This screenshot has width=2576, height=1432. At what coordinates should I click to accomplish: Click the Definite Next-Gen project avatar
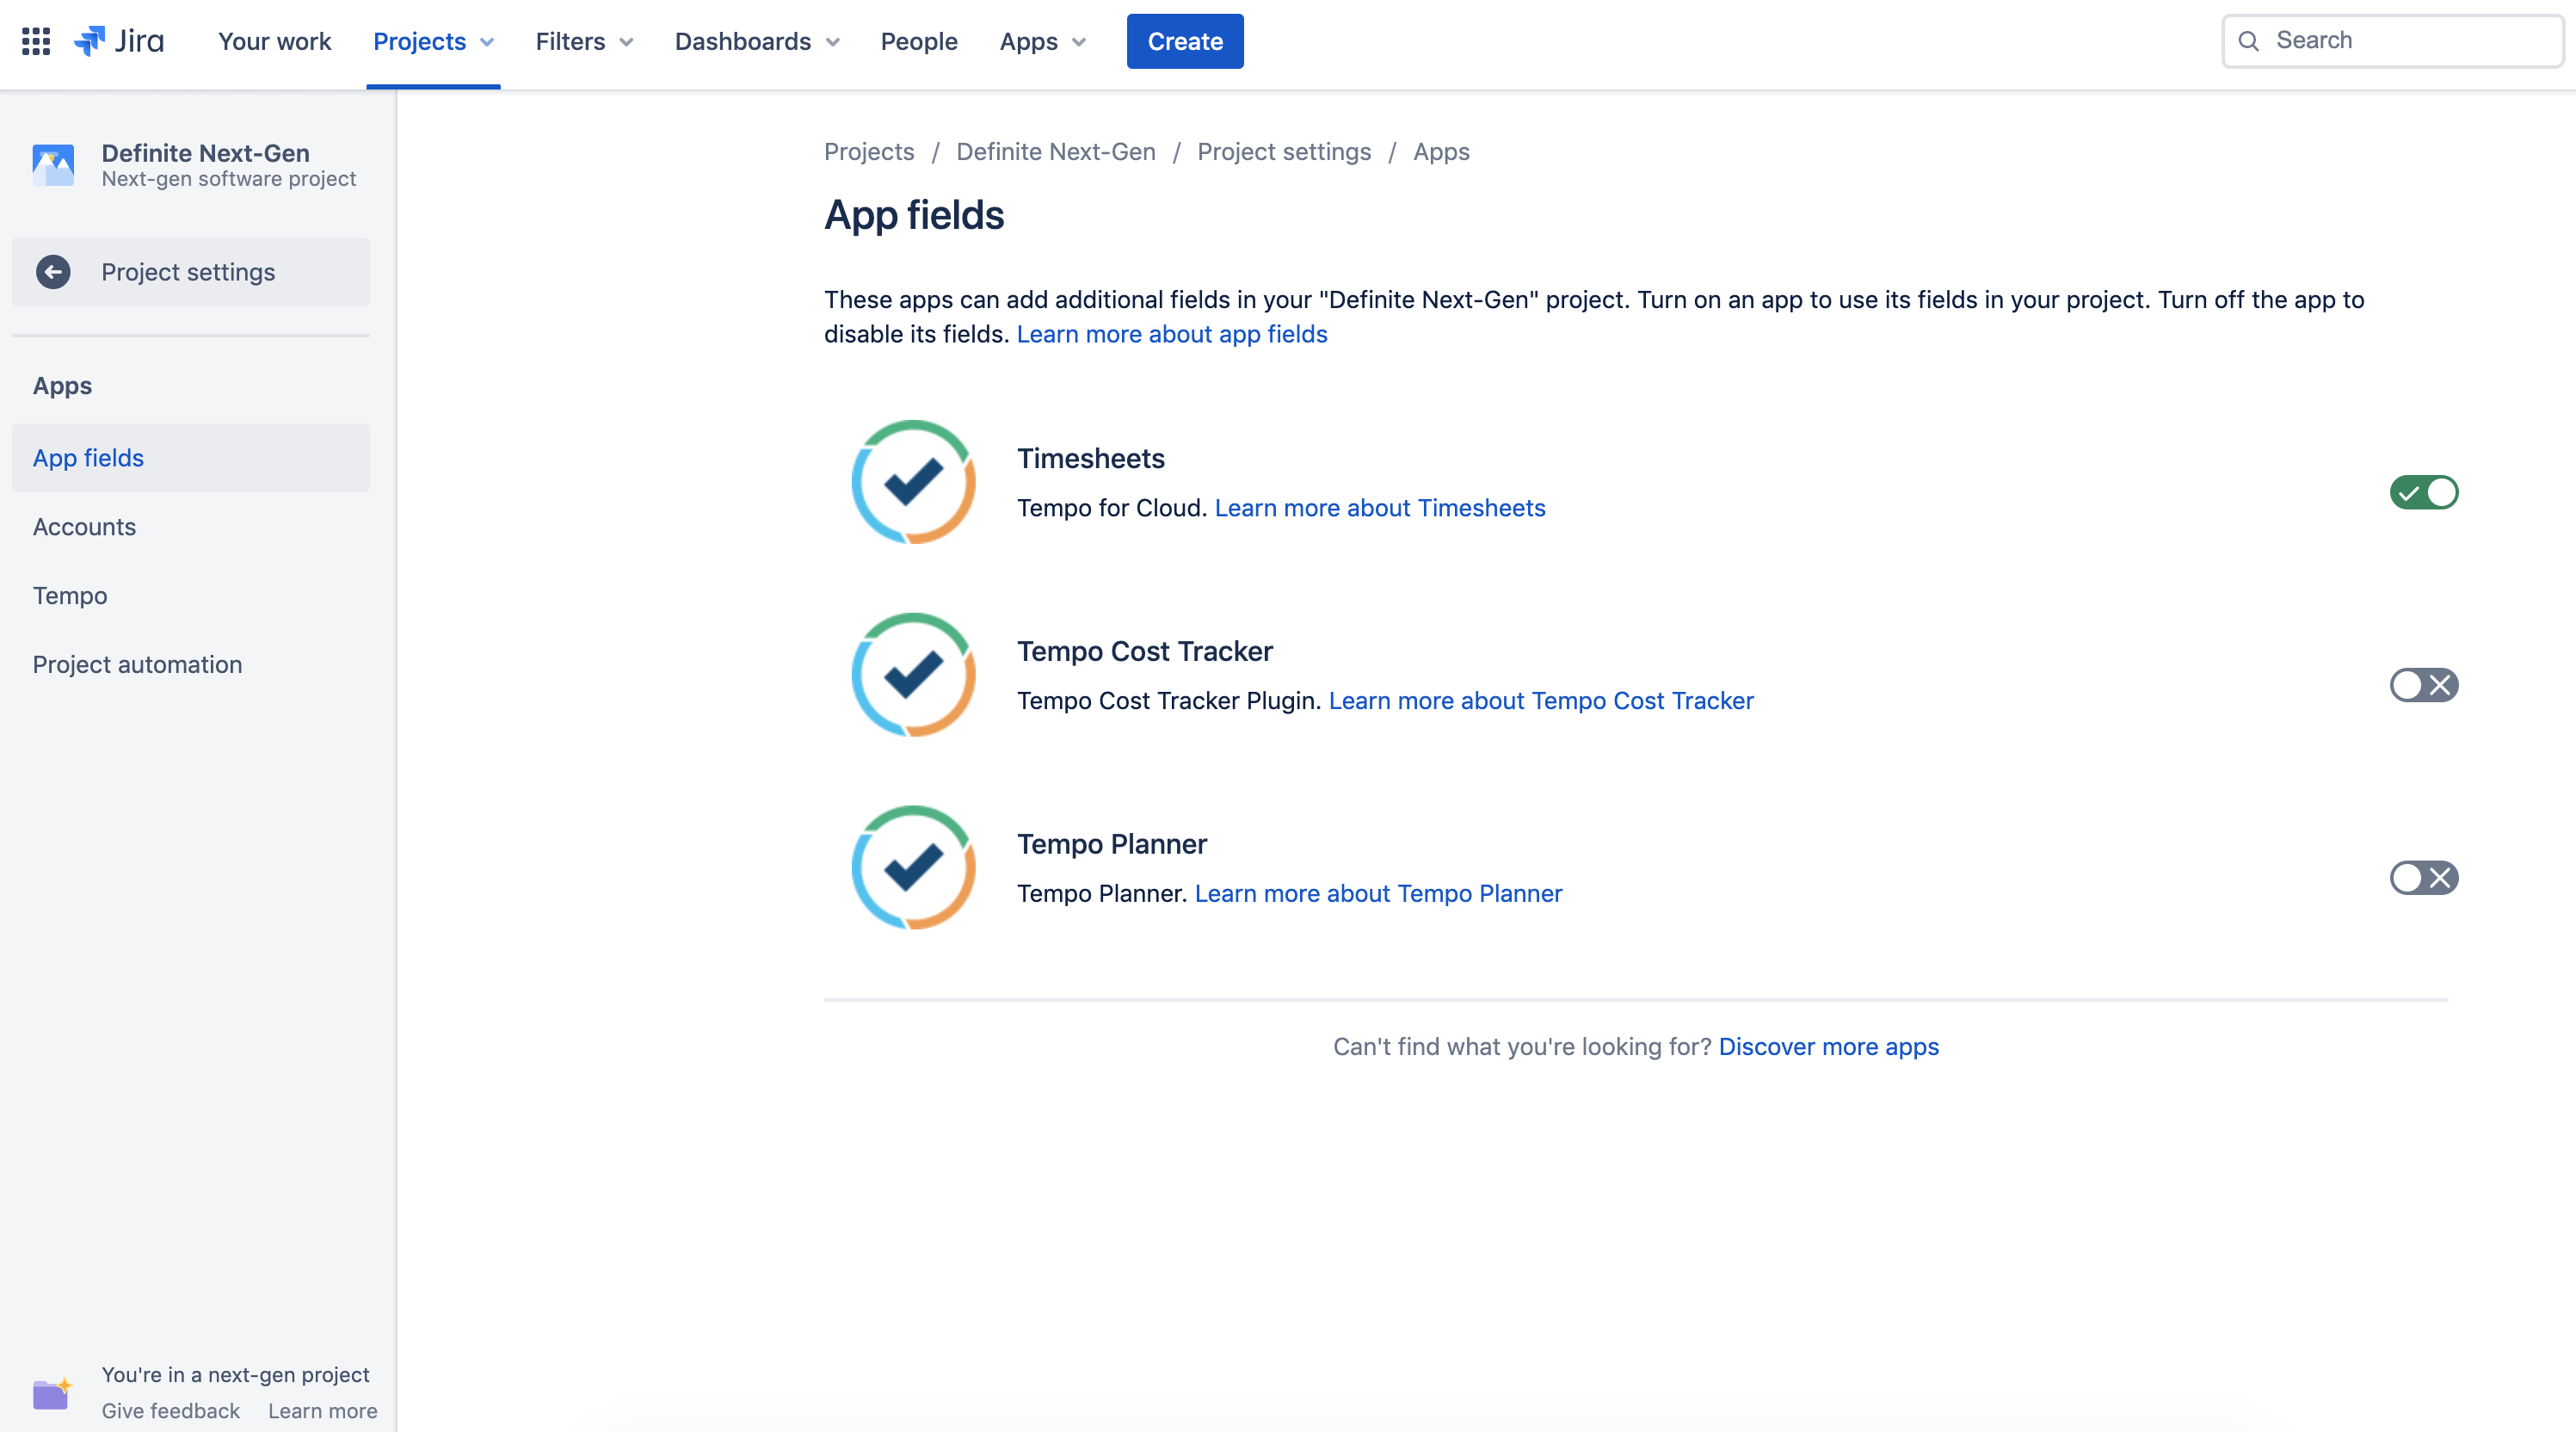point(53,164)
